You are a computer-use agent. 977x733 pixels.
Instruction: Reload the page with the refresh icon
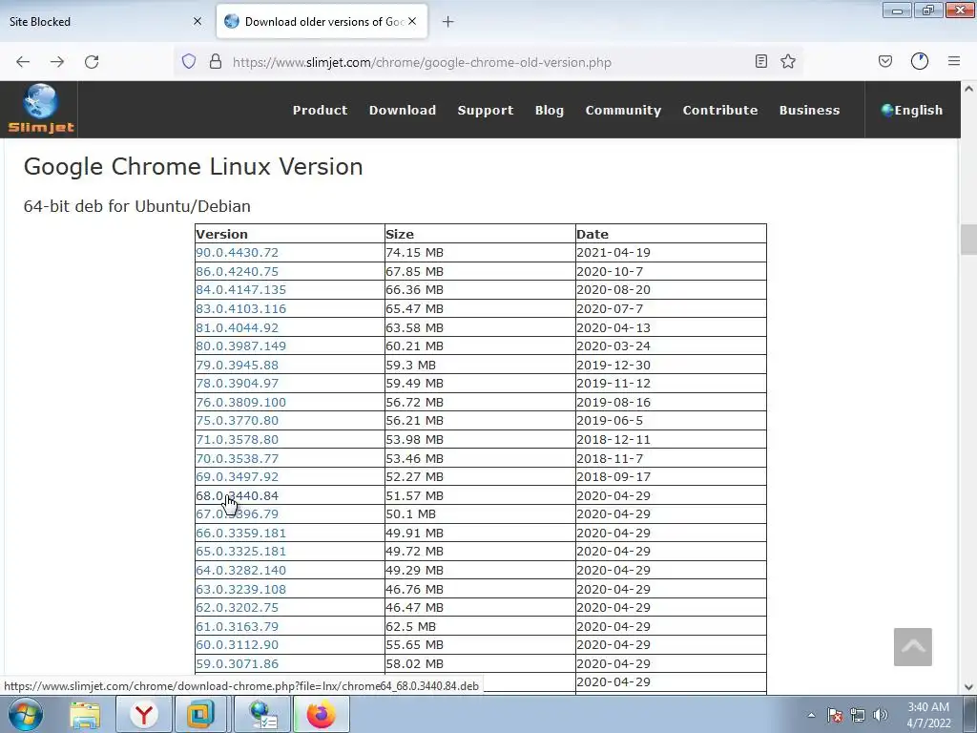tap(92, 62)
